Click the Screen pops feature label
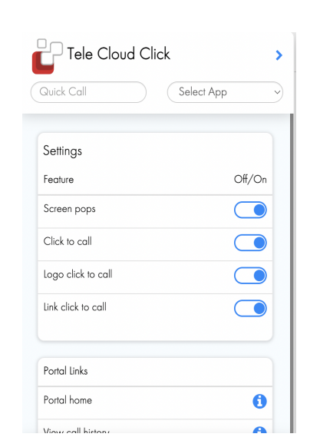This screenshot has width=320, height=447. coord(70,209)
